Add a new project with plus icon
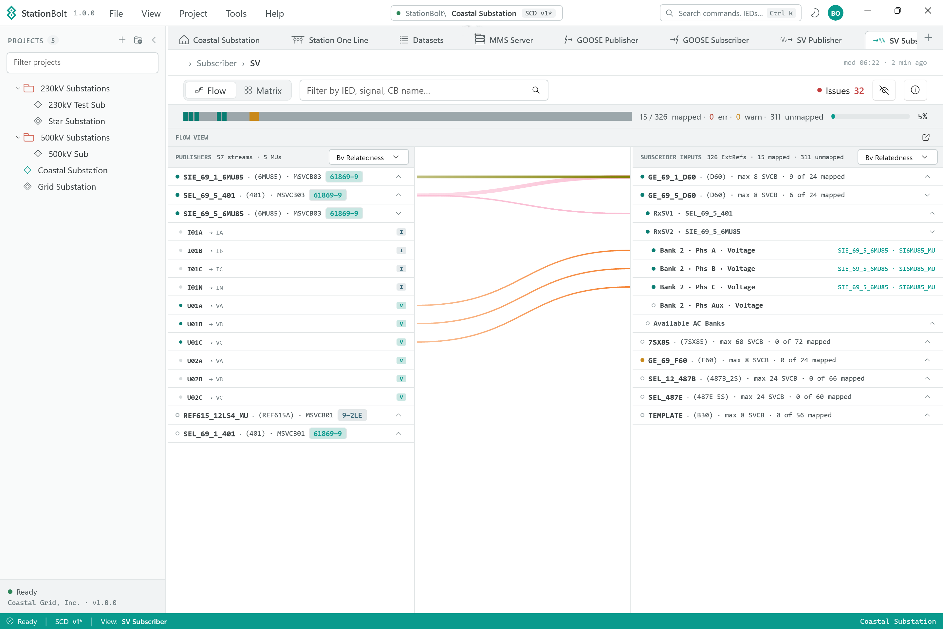The image size is (943, 629). click(x=122, y=40)
